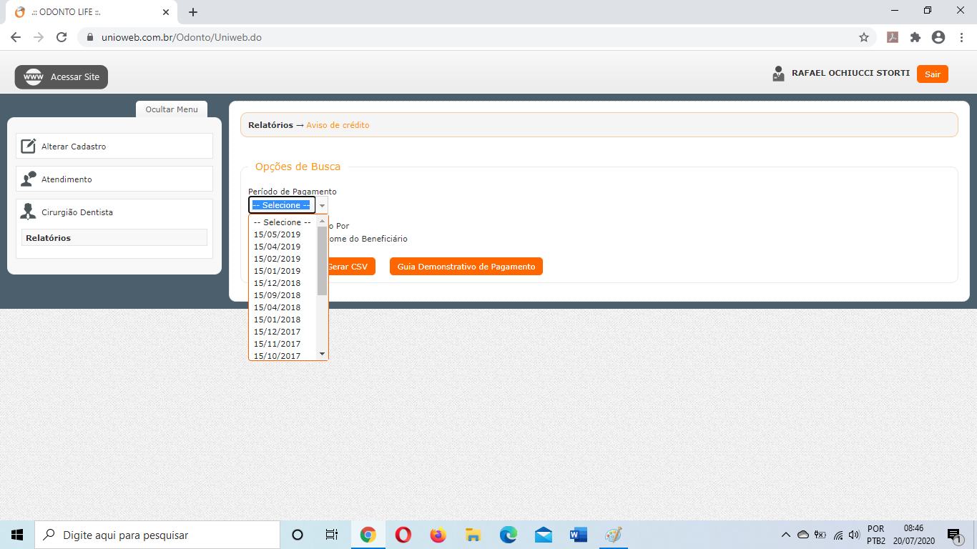The width and height of the screenshot is (977, 549).
Task: Click the Acessar Site button
Action: 62,77
